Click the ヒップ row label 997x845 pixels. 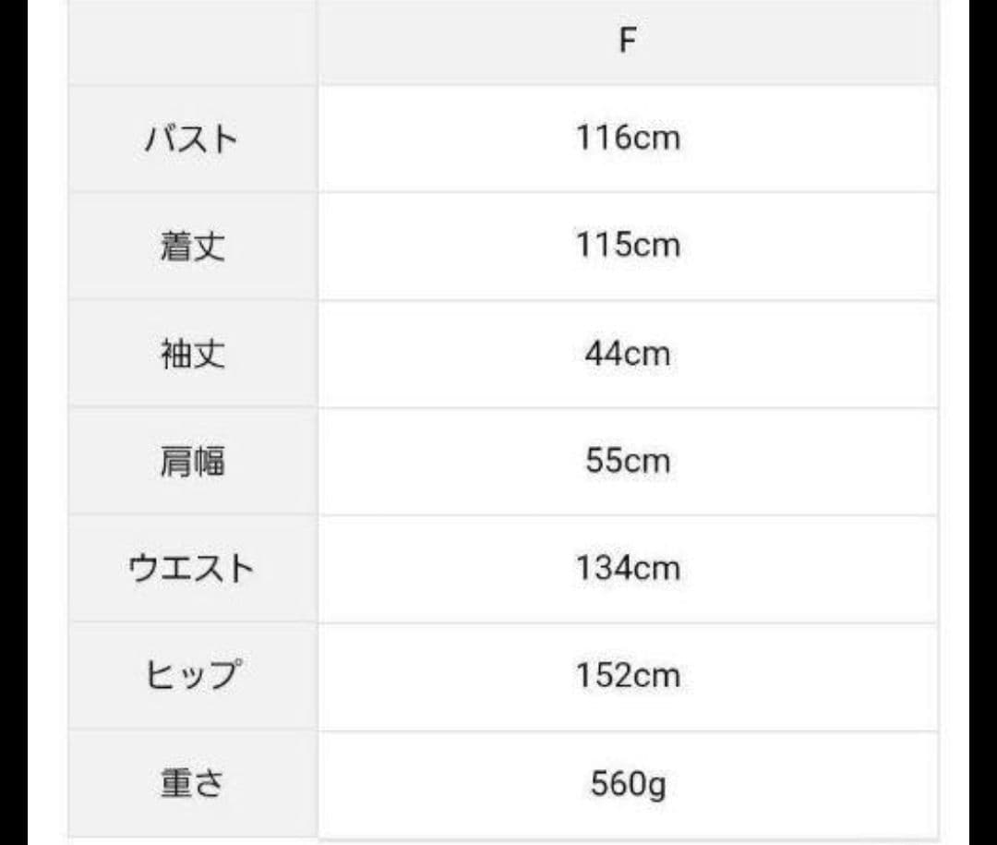coord(192,675)
